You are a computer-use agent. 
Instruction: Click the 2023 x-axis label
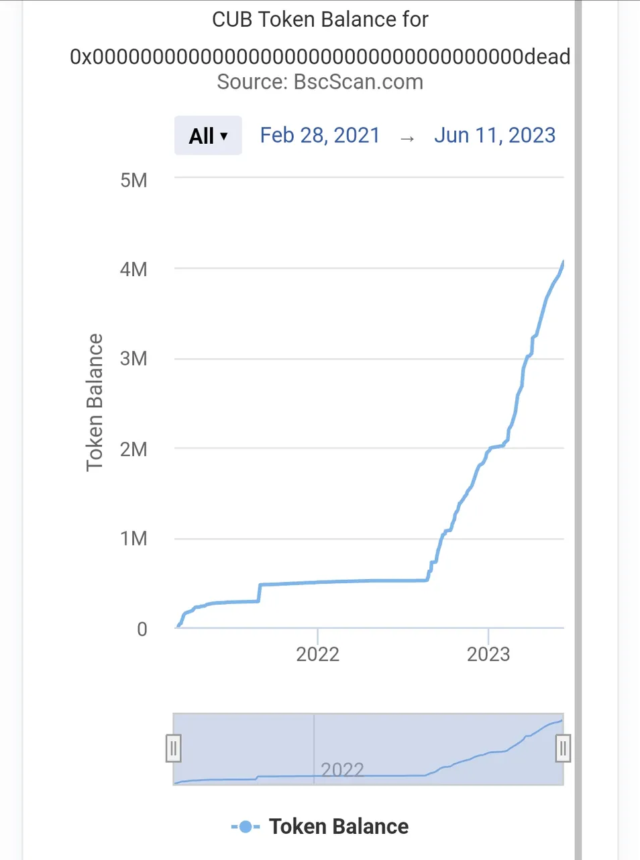pos(488,654)
